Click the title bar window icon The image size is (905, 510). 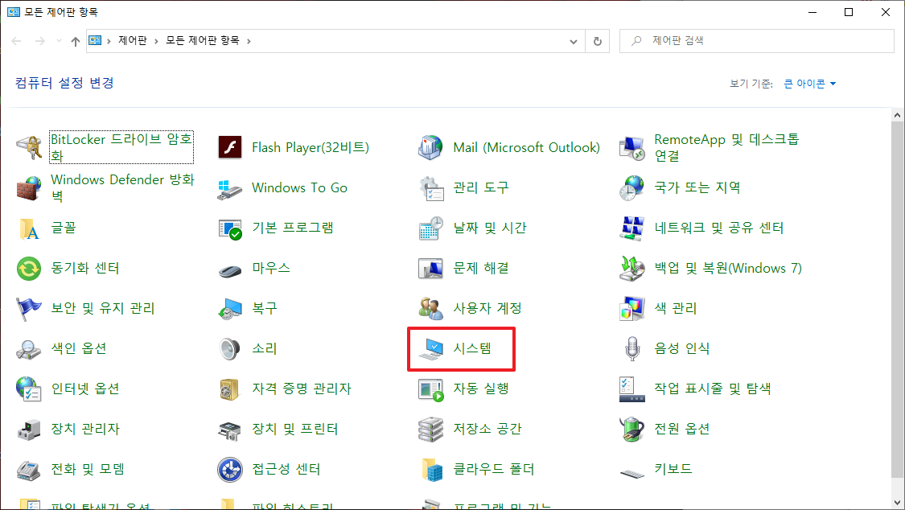pyautogui.click(x=14, y=12)
